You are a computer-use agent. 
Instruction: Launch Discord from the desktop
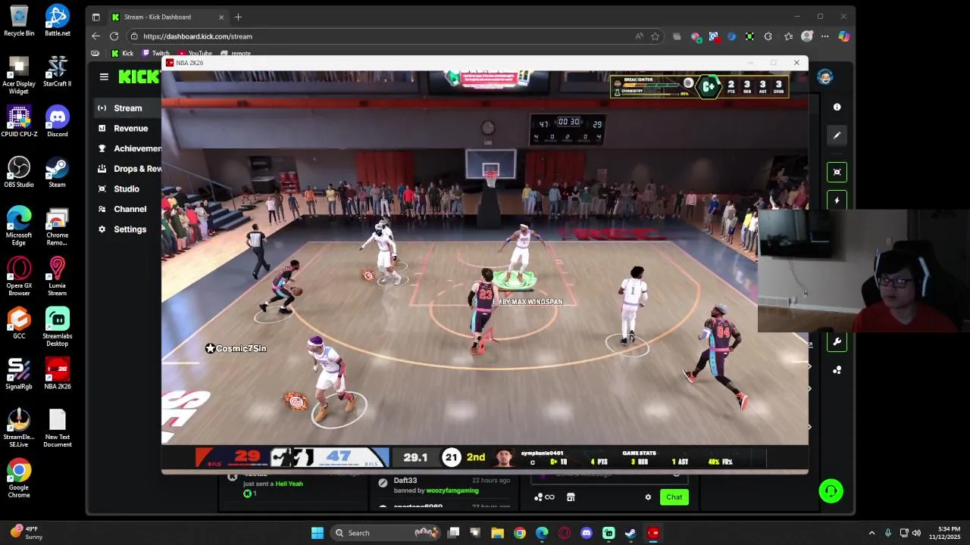coord(57,122)
